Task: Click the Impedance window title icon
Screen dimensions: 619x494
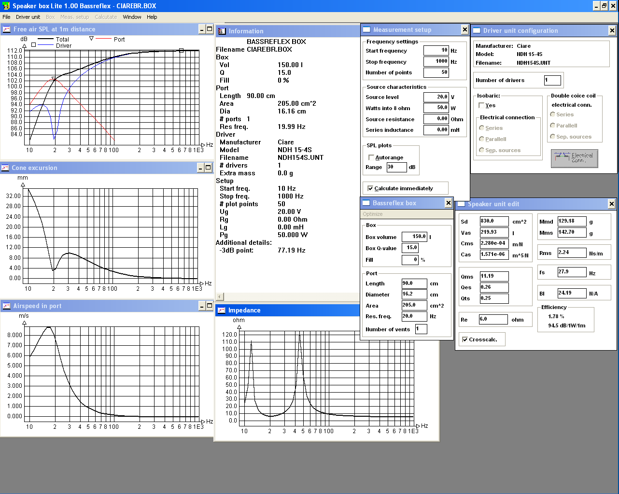Action: point(221,311)
